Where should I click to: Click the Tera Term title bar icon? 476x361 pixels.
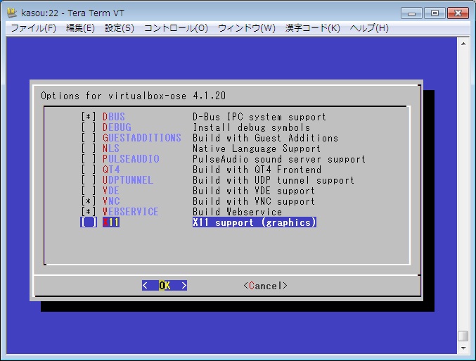click(x=12, y=13)
